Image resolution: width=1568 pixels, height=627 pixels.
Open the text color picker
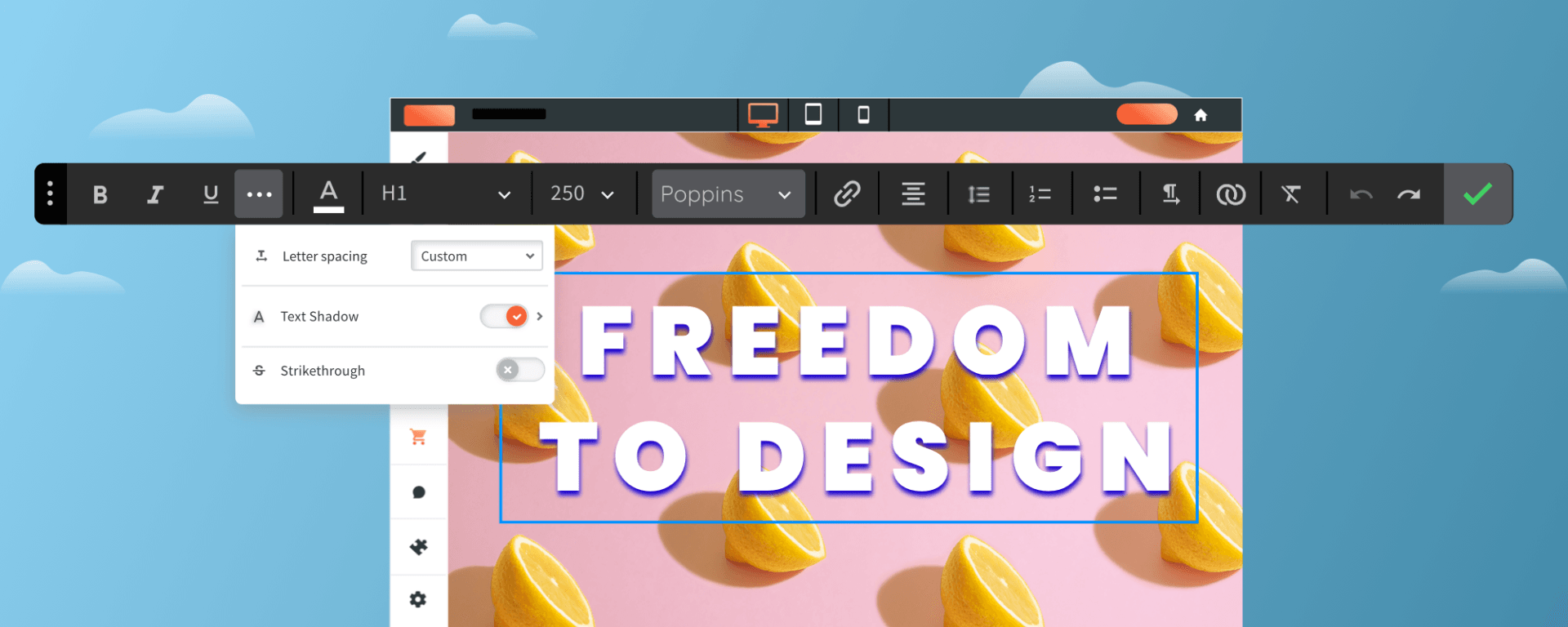[x=328, y=194]
